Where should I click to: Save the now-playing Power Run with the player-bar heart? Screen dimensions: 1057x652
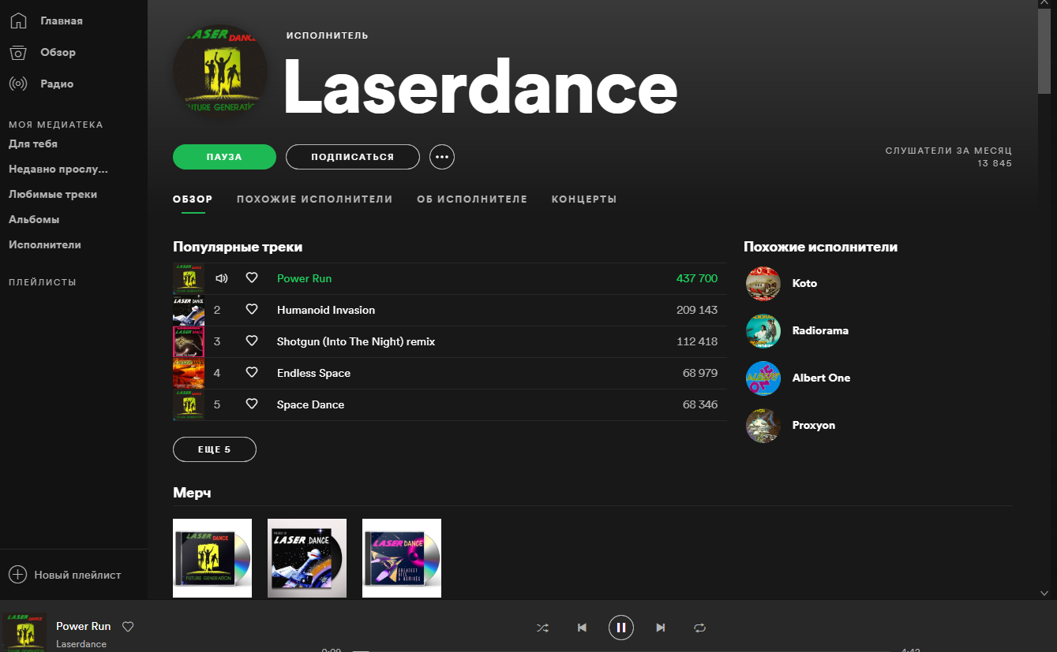click(128, 627)
